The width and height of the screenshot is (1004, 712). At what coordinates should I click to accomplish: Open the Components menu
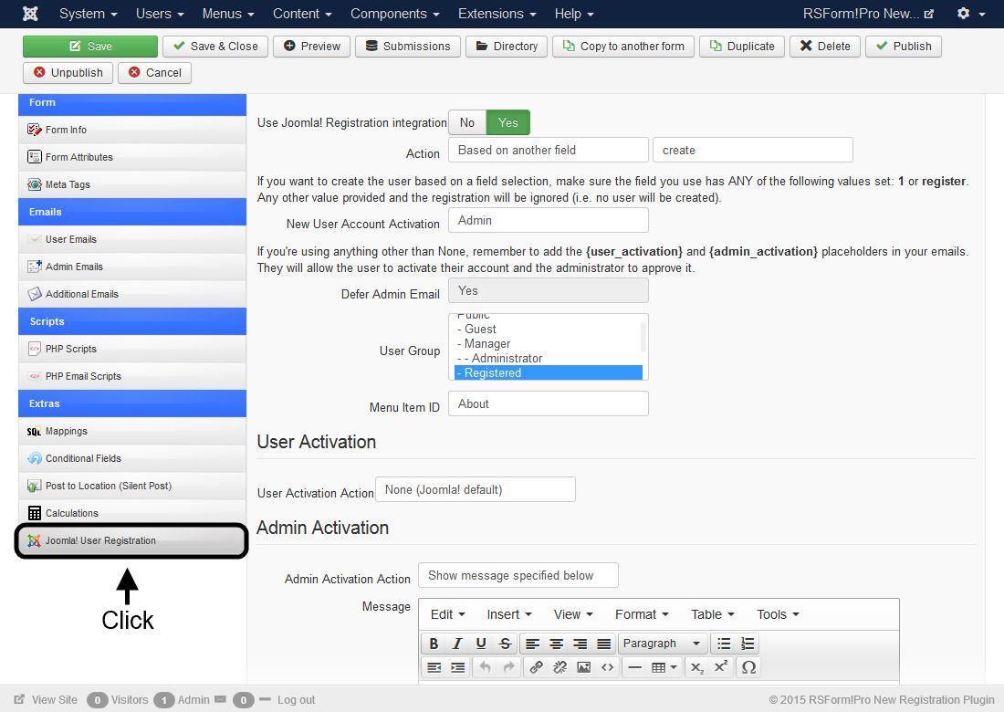394,14
